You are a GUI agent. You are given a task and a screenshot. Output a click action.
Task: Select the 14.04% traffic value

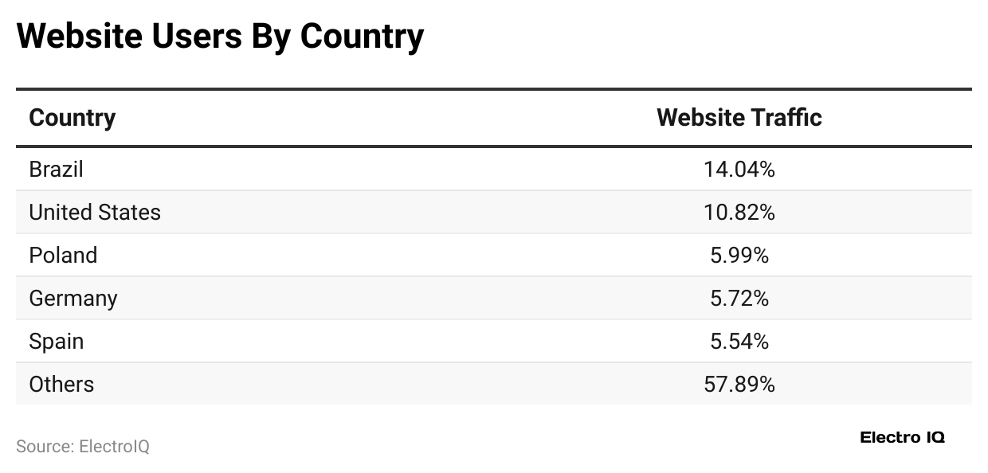[739, 169]
